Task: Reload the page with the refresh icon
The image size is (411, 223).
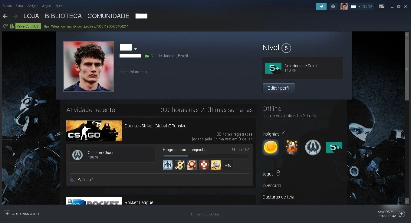Action: coord(5,26)
